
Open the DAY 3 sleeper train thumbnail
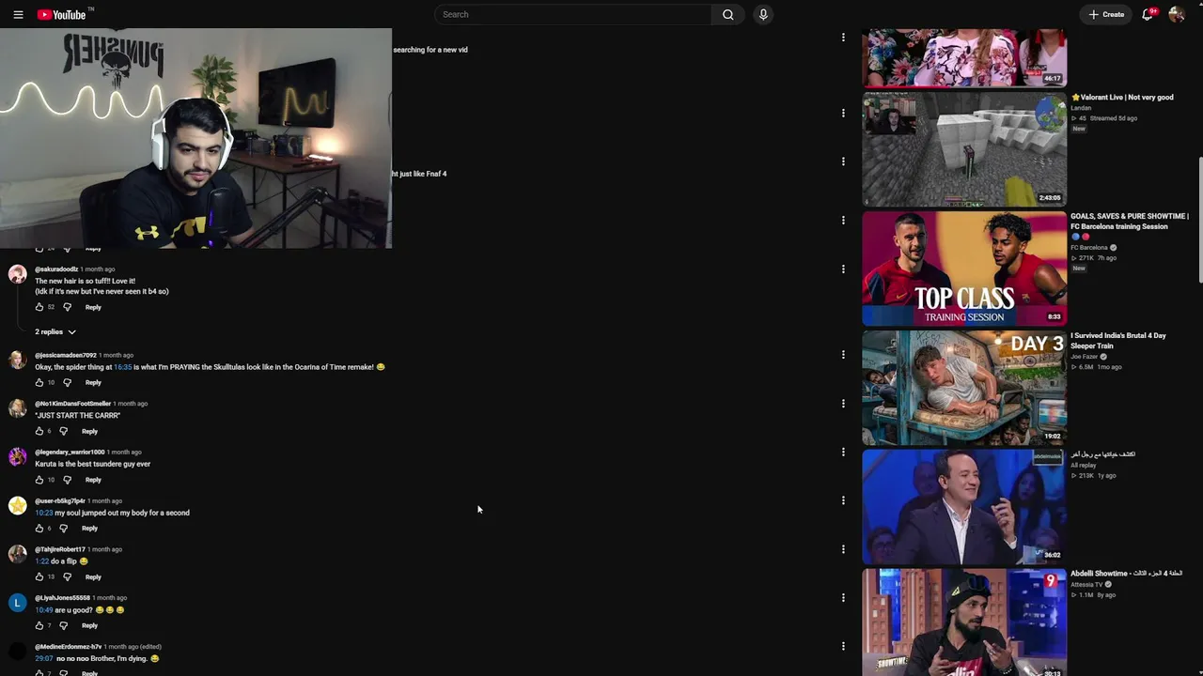point(964,388)
